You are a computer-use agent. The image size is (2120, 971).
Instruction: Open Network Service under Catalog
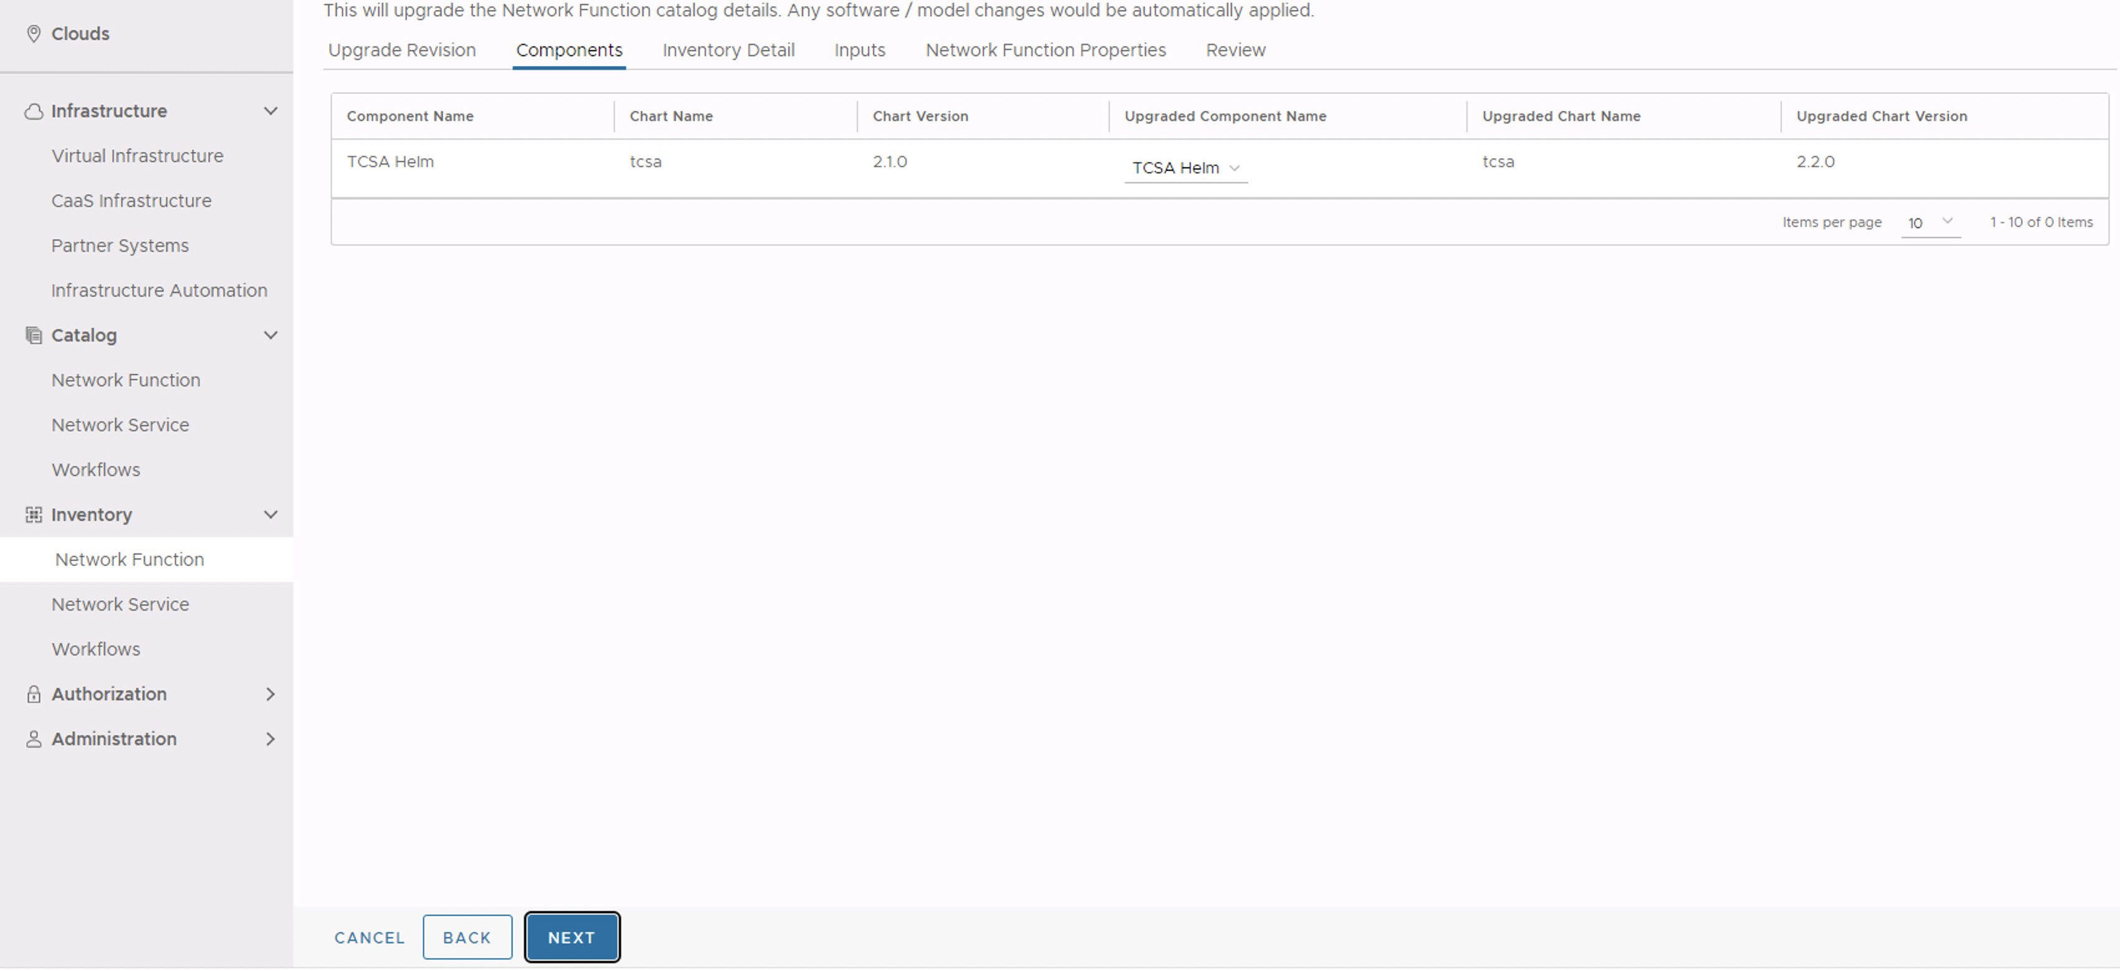(120, 426)
